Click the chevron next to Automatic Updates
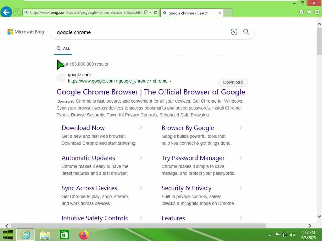 click(x=141, y=158)
